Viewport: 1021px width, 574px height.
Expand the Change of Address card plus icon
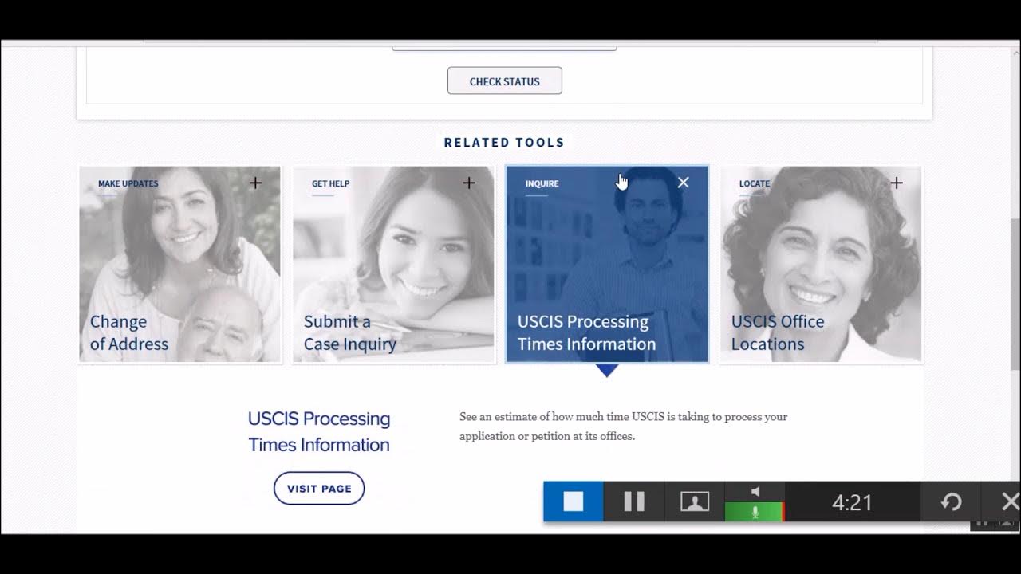[255, 183]
